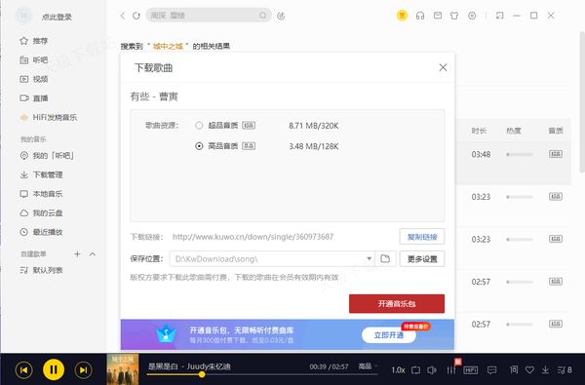Open the album cover thumbnail in player
Viewport: 585px width, 385px height.
[x=123, y=369]
